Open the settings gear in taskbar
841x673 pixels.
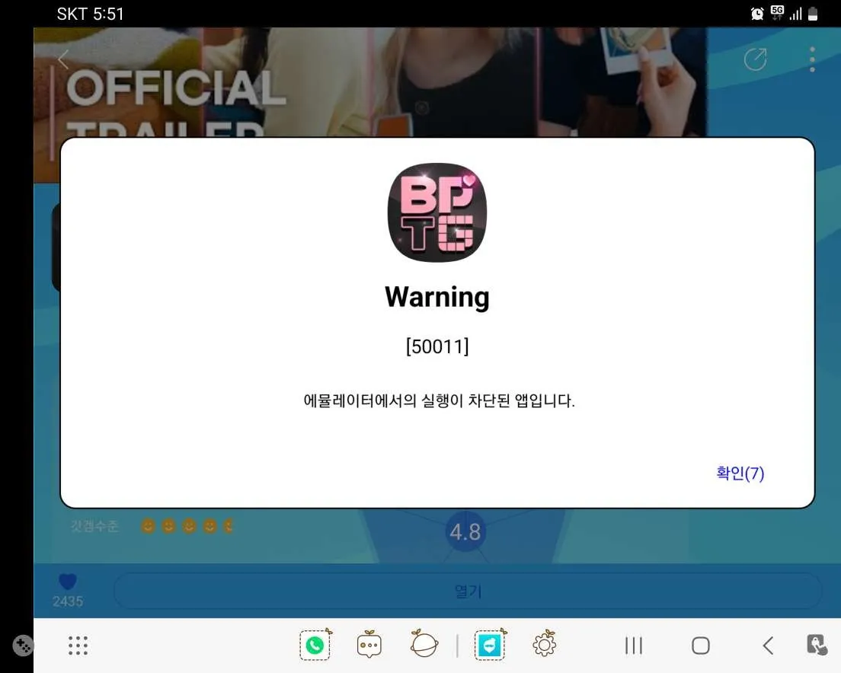click(x=544, y=646)
